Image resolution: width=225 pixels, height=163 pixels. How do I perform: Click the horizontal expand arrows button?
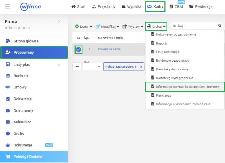coord(77,67)
